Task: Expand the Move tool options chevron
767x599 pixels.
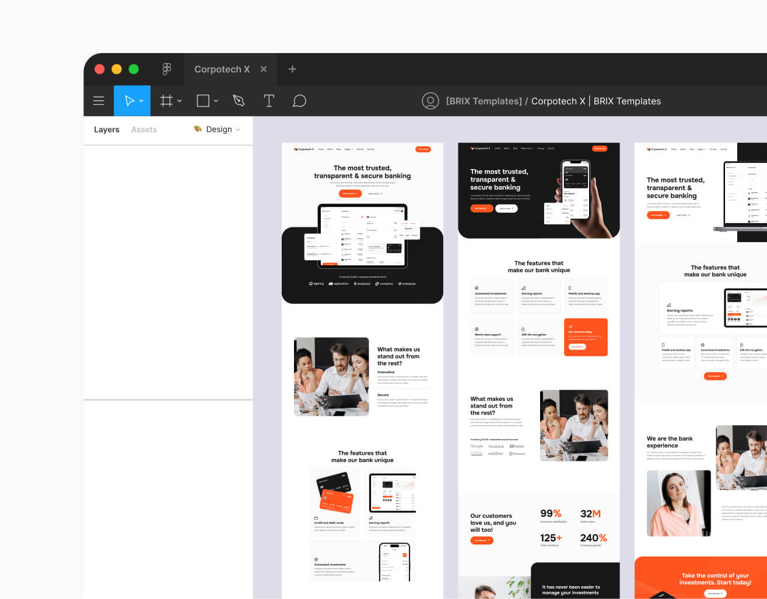Action: pyautogui.click(x=141, y=100)
